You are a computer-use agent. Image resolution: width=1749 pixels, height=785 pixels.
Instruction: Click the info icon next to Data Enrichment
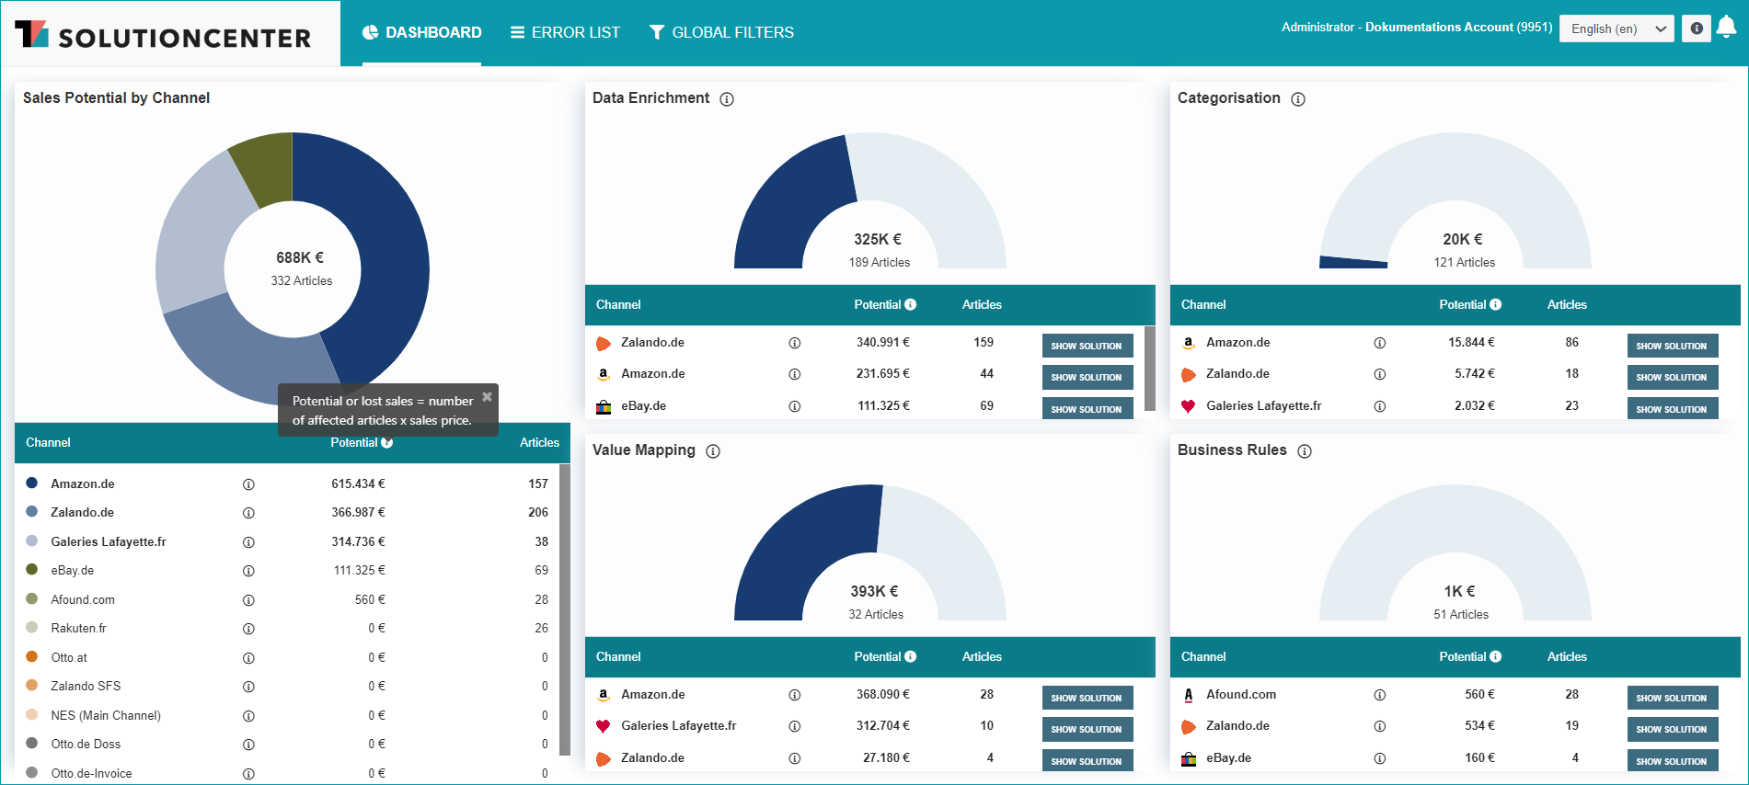click(727, 99)
